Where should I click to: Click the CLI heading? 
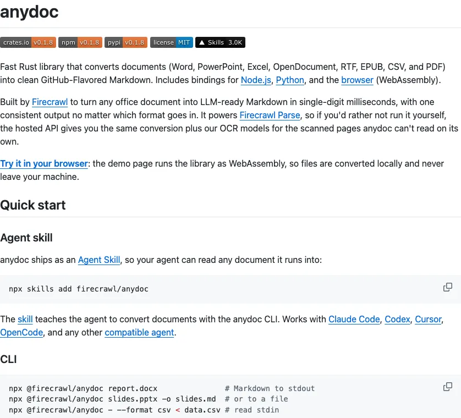click(x=8, y=359)
